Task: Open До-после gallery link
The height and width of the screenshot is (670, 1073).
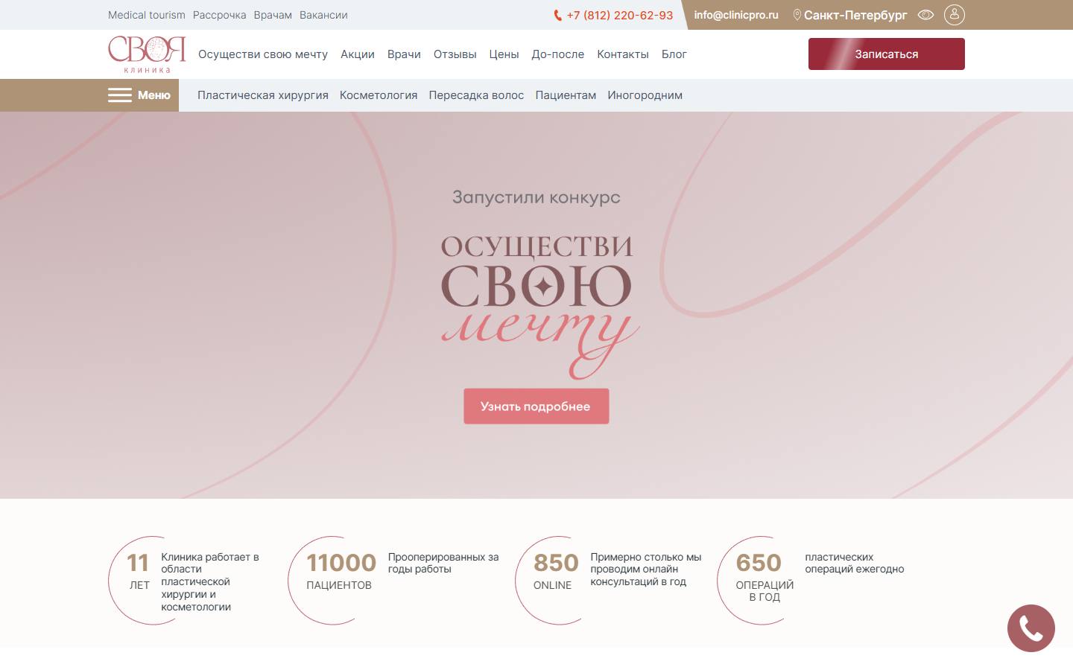Action: point(557,54)
